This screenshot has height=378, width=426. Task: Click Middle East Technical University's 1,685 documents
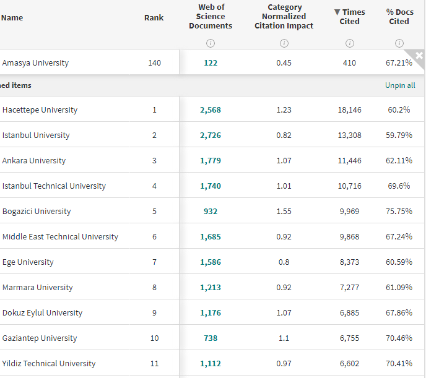211,237
